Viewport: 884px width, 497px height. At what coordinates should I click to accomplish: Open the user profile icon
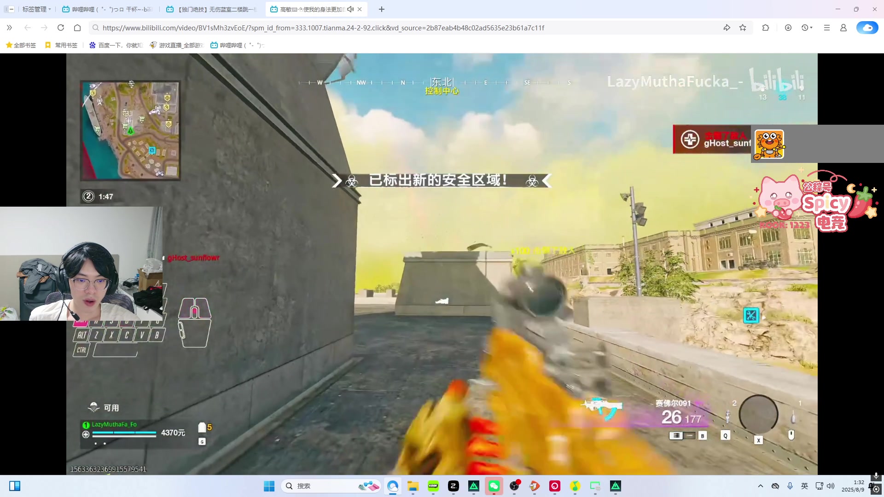843,28
